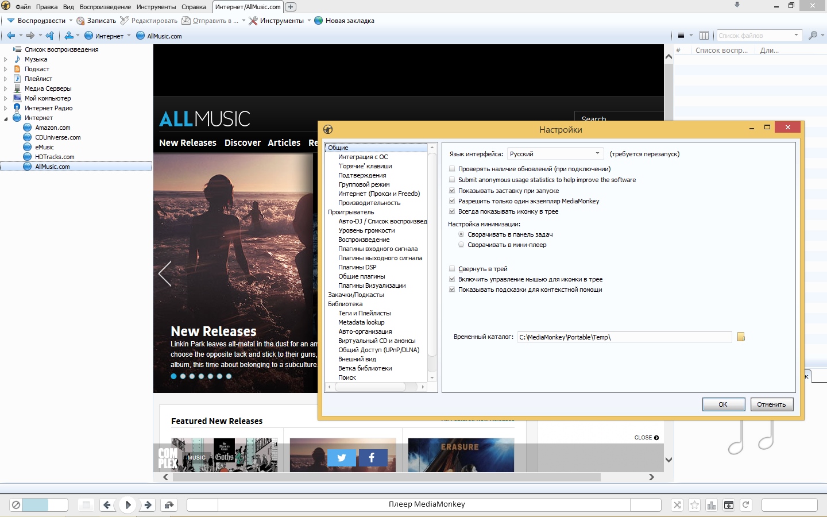The height and width of the screenshot is (517, 827).
Task: Expand the Плейлист tree node
Action: coord(6,79)
